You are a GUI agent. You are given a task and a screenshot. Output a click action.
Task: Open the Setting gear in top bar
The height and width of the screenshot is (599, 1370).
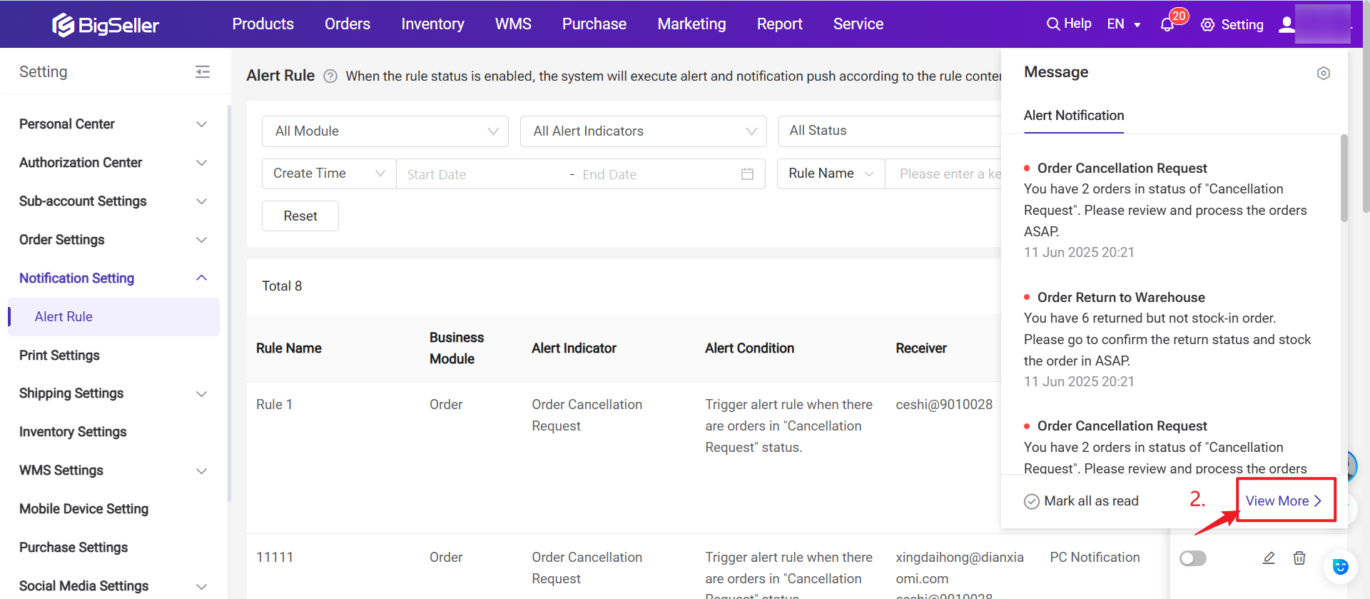[x=1207, y=25]
